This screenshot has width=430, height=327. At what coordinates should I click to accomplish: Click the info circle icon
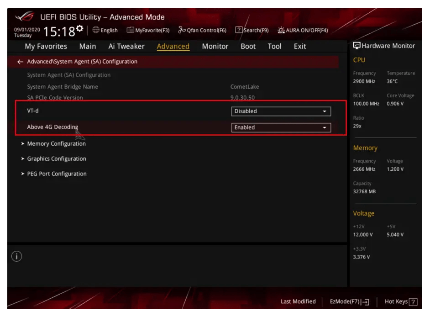click(x=16, y=256)
